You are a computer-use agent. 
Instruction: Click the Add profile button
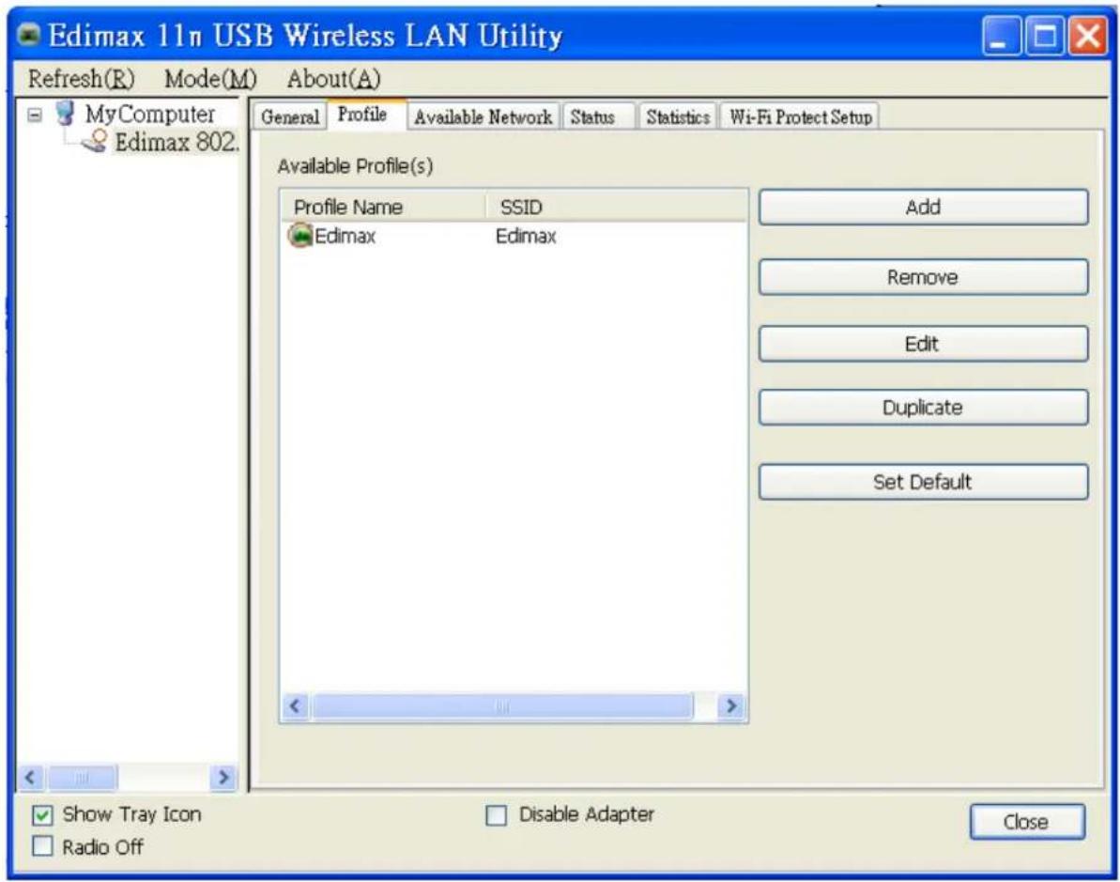[923, 207]
